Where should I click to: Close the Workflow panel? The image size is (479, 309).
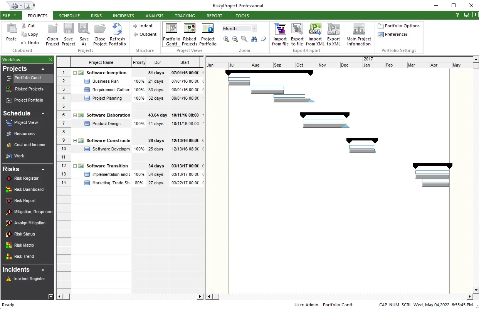(x=50, y=60)
